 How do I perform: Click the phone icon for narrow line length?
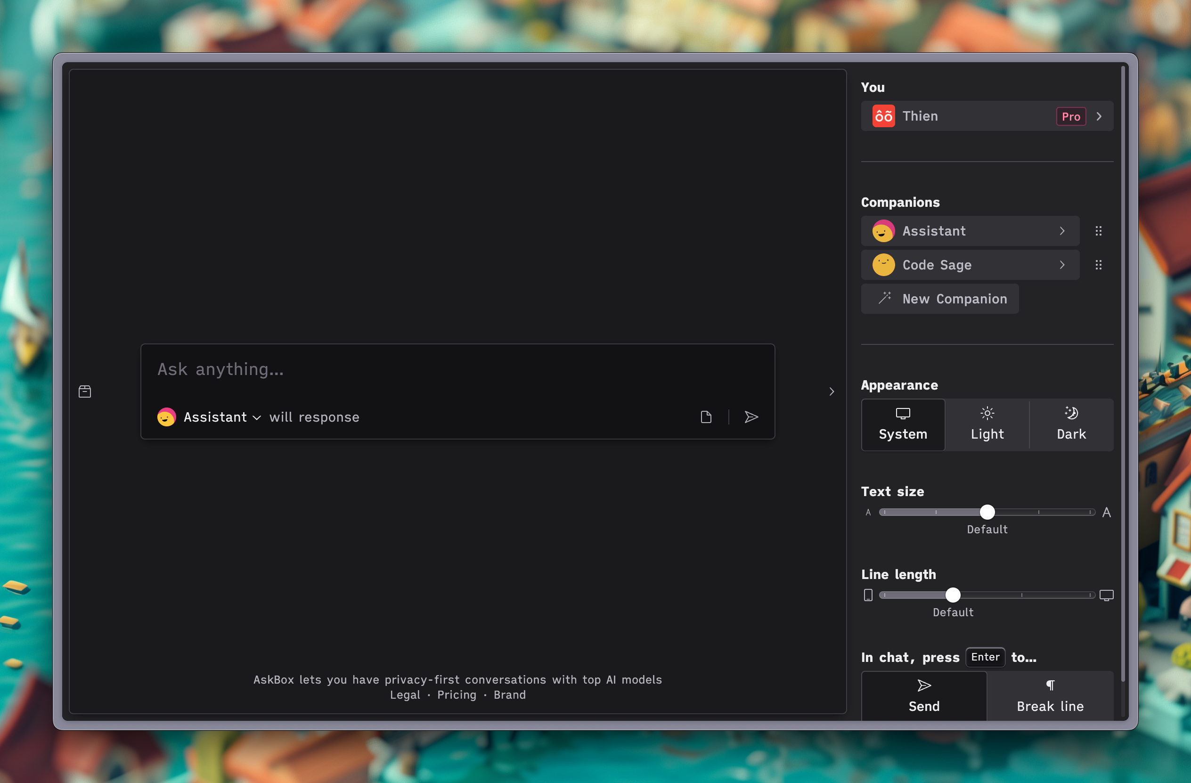click(x=868, y=595)
